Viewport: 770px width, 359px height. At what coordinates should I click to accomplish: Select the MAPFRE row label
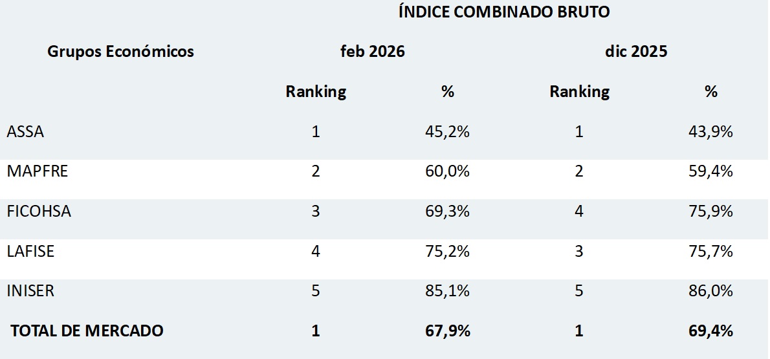coord(37,171)
